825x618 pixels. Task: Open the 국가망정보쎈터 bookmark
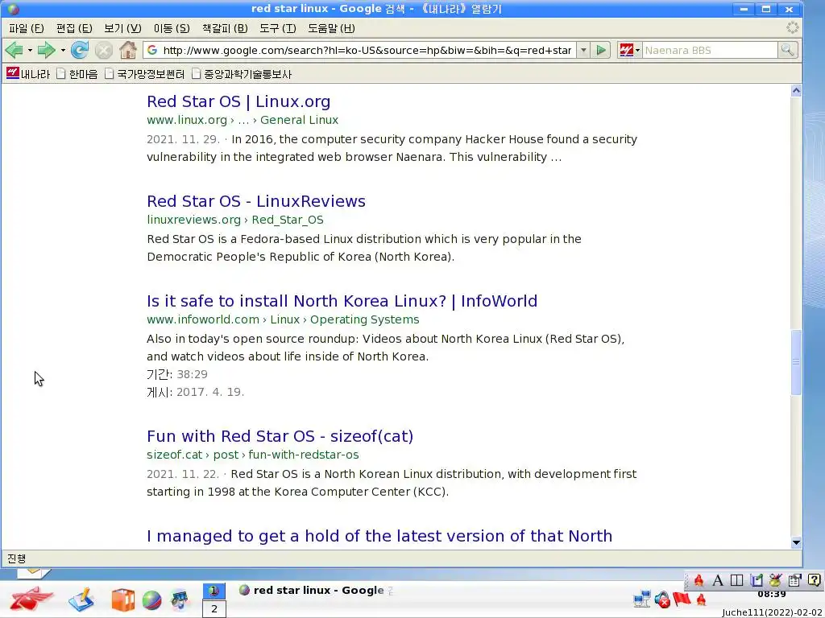(x=144, y=74)
